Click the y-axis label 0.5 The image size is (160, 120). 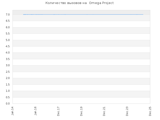point(8,97)
